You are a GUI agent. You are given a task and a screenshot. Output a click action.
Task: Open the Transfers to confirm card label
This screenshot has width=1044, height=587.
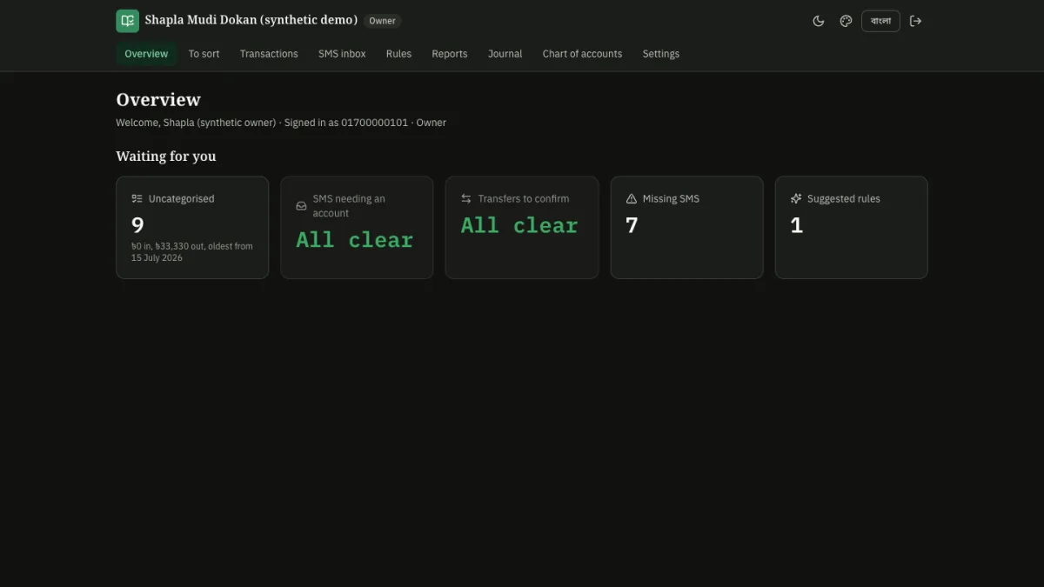pyautogui.click(x=524, y=198)
